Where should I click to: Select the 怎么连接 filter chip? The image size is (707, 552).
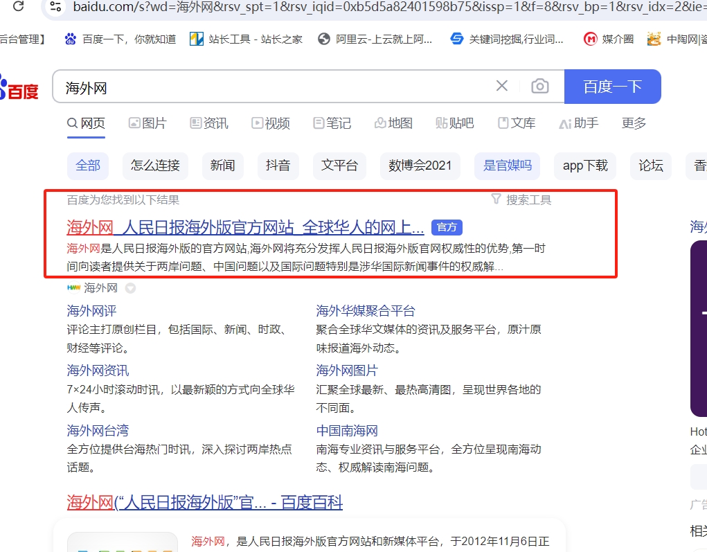(155, 166)
